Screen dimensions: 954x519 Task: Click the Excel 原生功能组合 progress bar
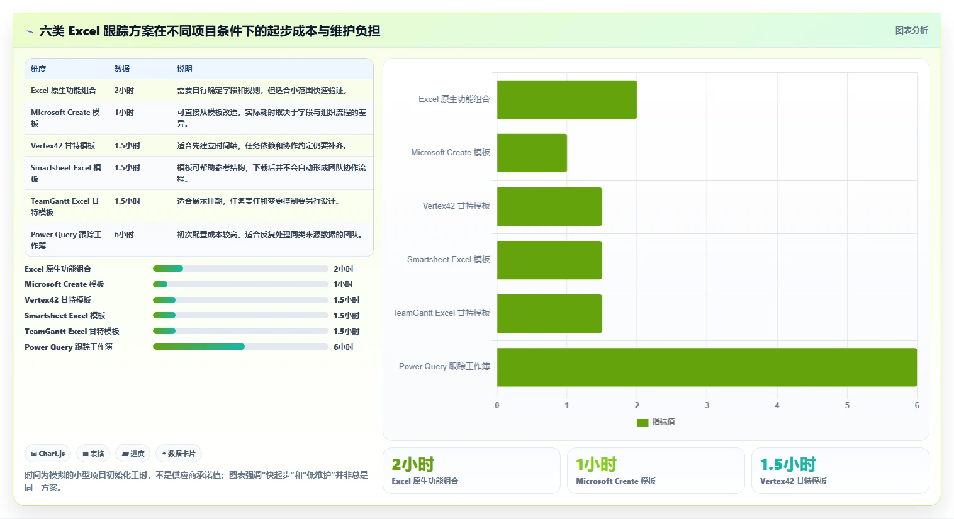tap(240, 269)
